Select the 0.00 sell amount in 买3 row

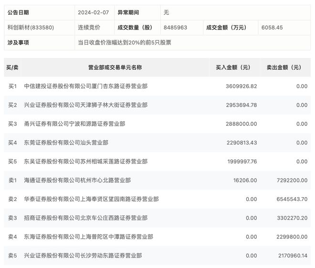pyautogui.click(x=302, y=124)
